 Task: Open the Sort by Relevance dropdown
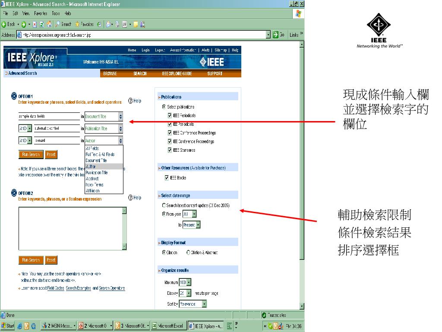193,304
